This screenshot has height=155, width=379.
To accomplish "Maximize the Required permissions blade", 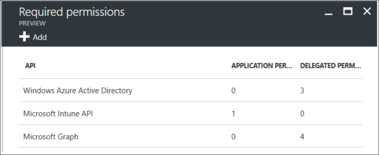I will tap(348, 11).
